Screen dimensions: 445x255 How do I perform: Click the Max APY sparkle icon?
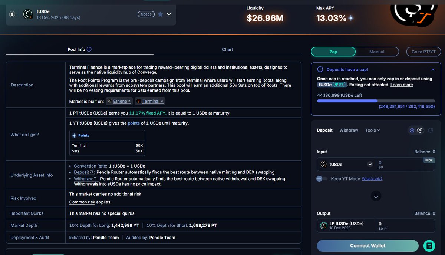351,18
